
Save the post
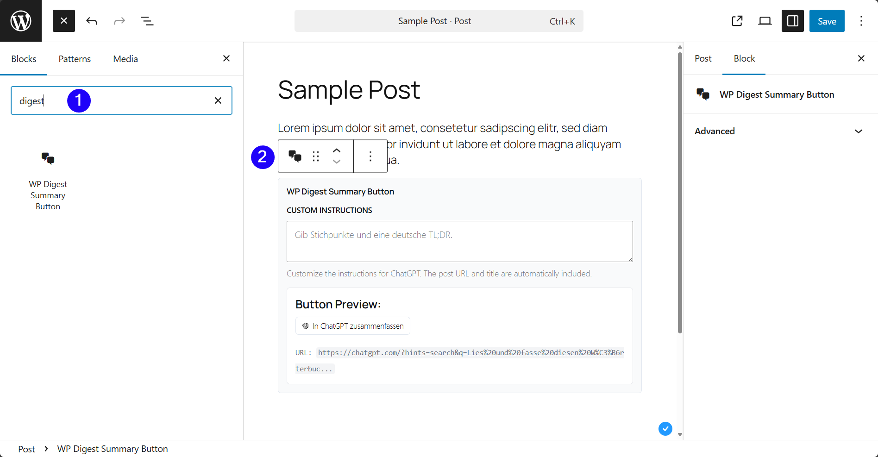[x=827, y=21]
